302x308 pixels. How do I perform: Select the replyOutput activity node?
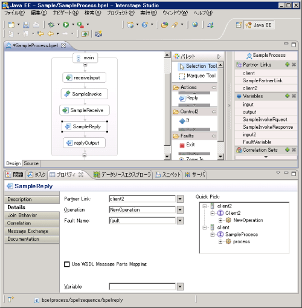(85, 143)
